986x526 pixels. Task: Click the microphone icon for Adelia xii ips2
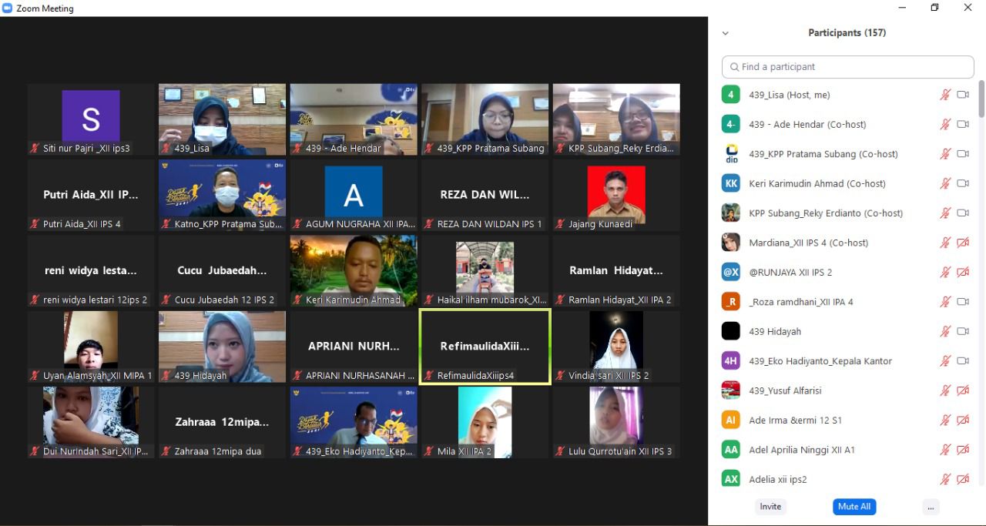(x=945, y=479)
